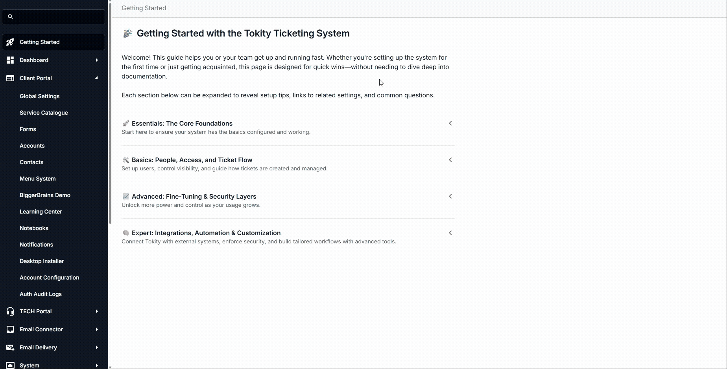Open the Desktop Installer page
The image size is (727, 369).
pos(42,261)
